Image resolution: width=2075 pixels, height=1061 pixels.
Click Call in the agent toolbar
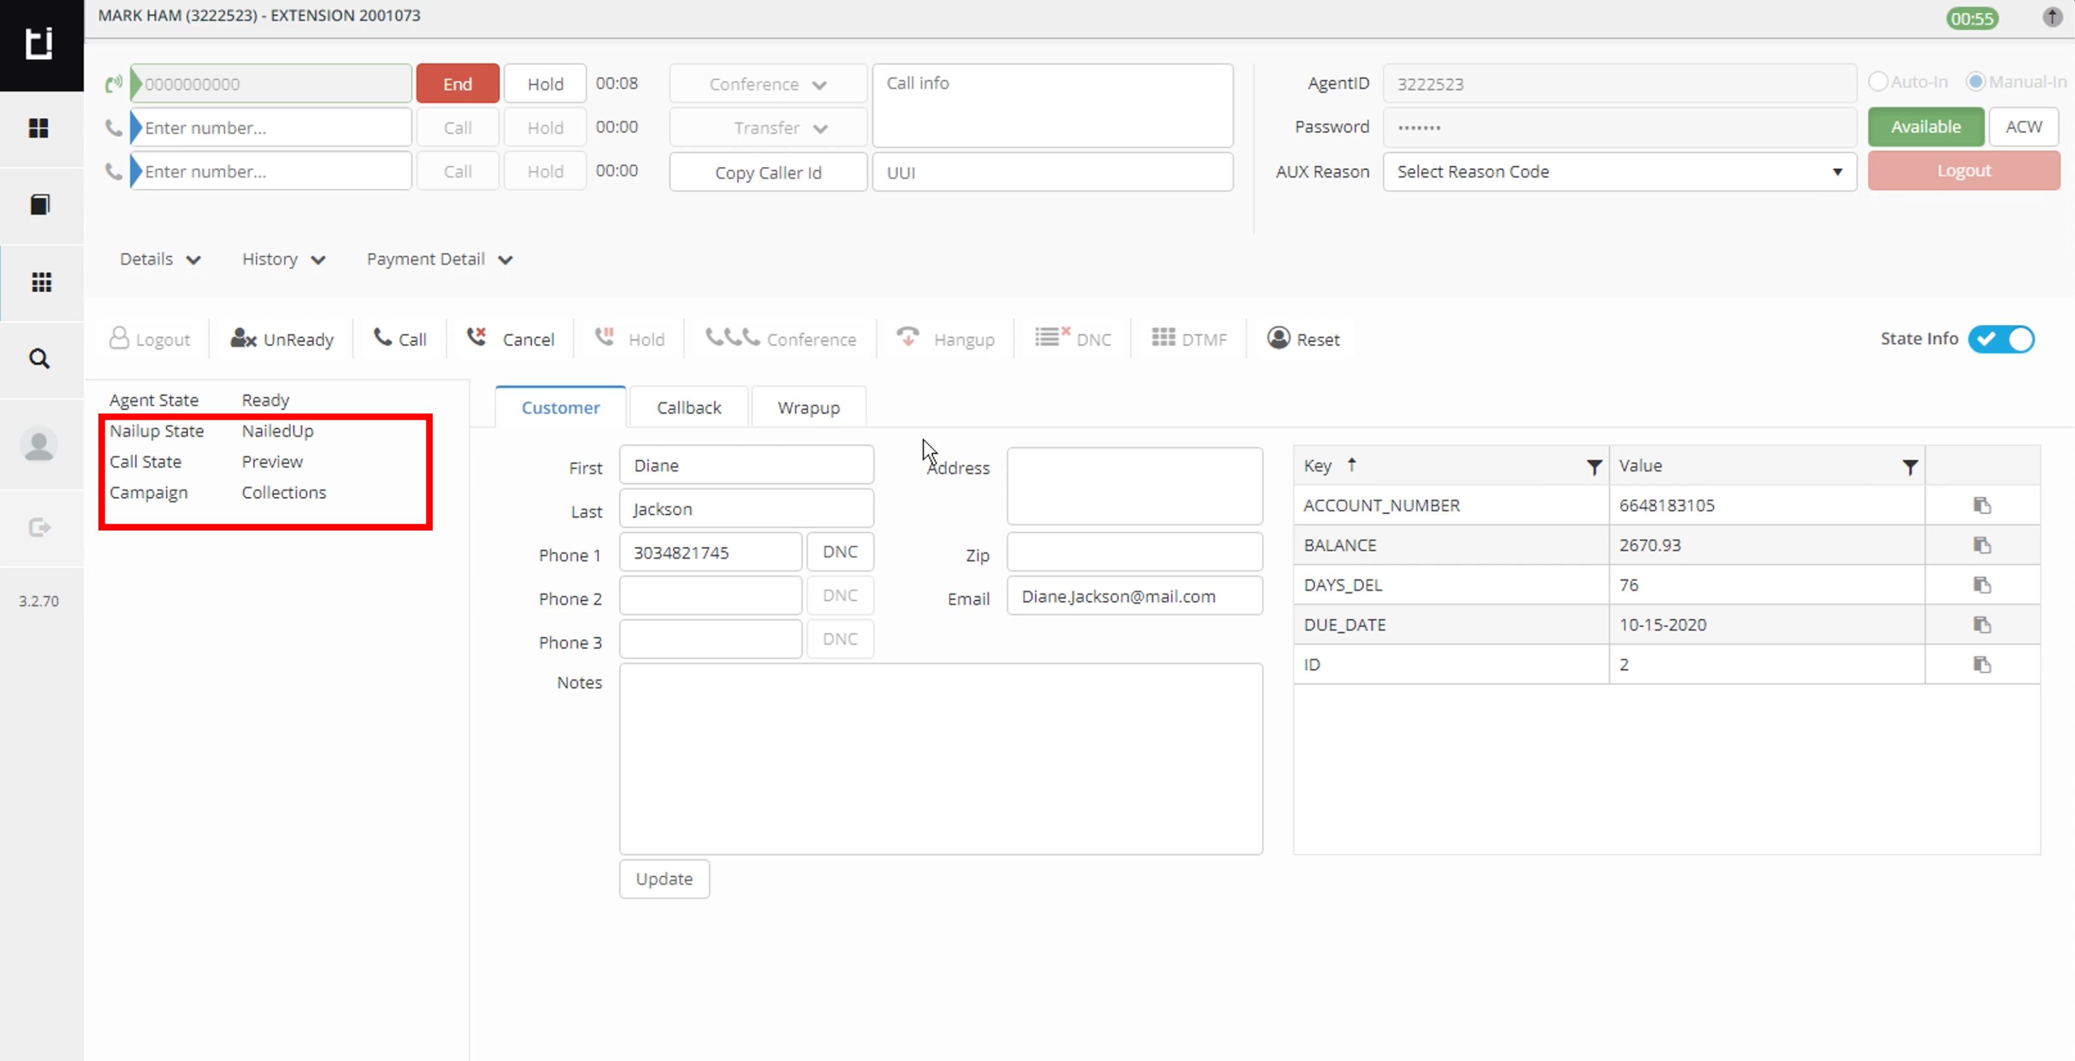401,339
